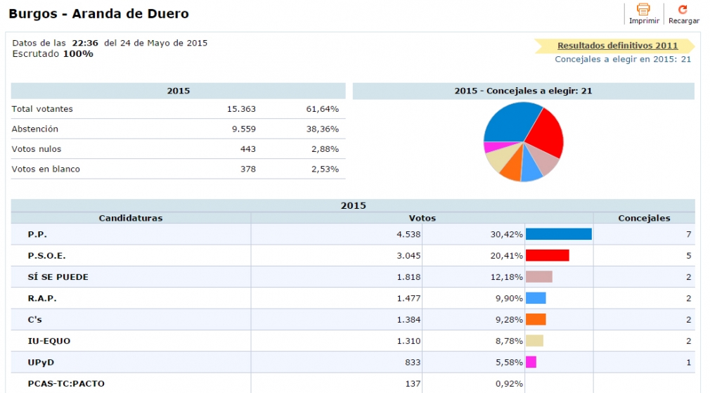Click the 22:36 data timestamp
Viewport: 710px width, 393px height.
coord(85,43)
